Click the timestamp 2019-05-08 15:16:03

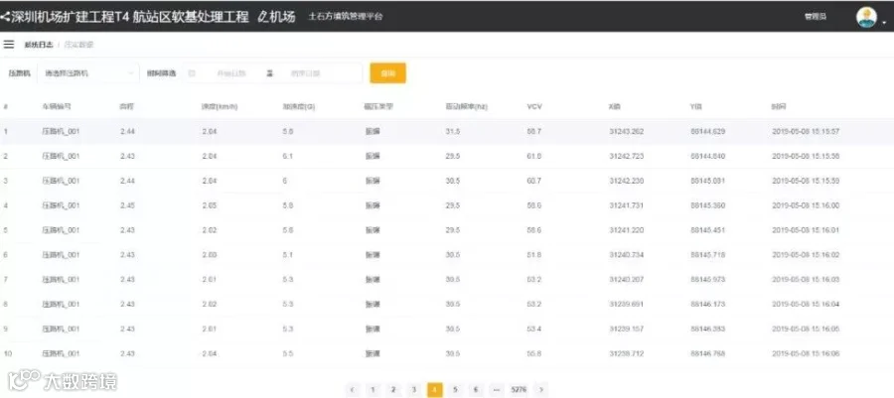806,280
